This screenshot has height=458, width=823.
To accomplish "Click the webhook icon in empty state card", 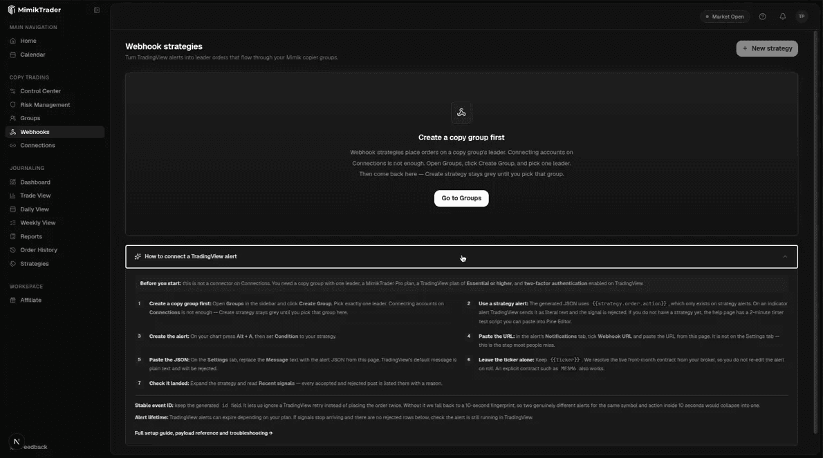I will coord(461,113).
